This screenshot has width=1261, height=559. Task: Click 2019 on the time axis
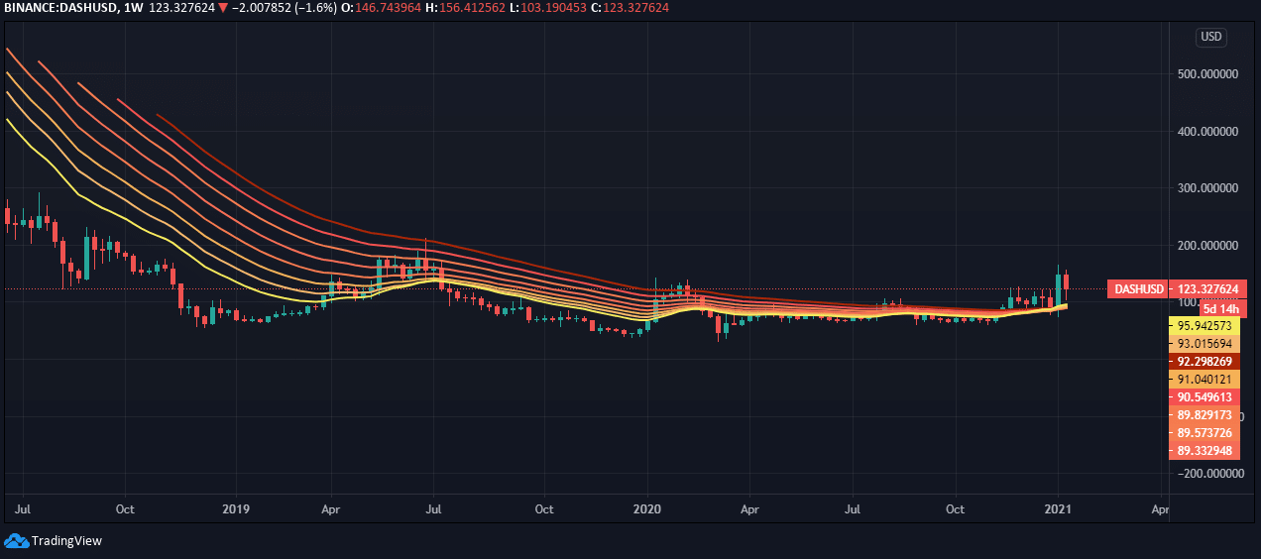pyautogui.click(x=236, y=509)
